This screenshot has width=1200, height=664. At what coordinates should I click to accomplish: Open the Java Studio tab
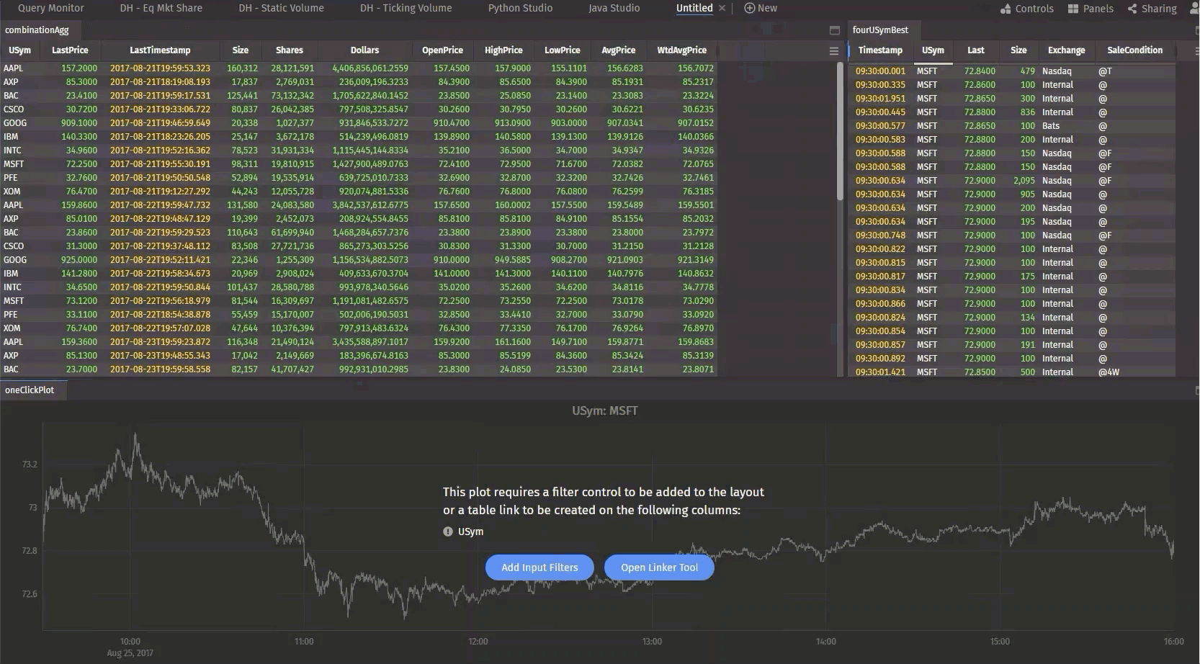click(x=614, y=8)
